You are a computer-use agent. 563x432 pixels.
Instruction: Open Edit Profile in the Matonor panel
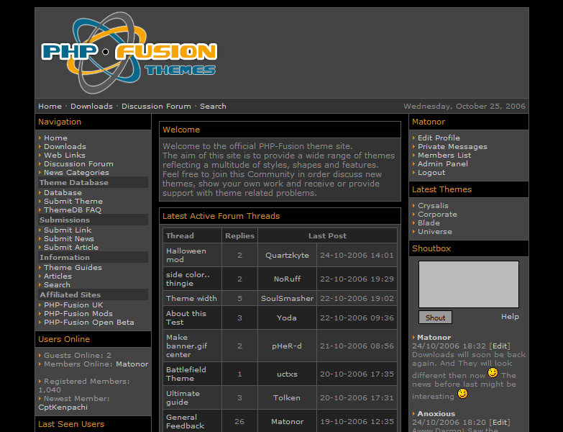click(439, 138)
